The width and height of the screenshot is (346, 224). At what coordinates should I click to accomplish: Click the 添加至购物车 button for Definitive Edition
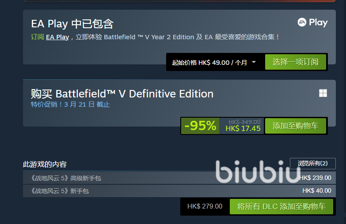pos(296,126)
